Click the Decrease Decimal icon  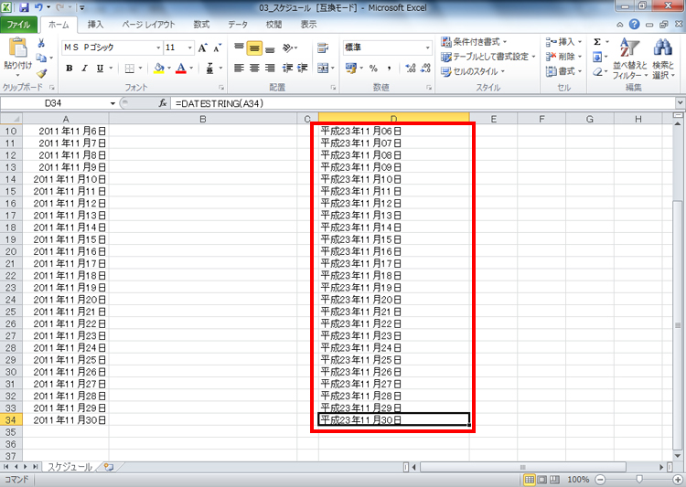[x=425, y=69]
